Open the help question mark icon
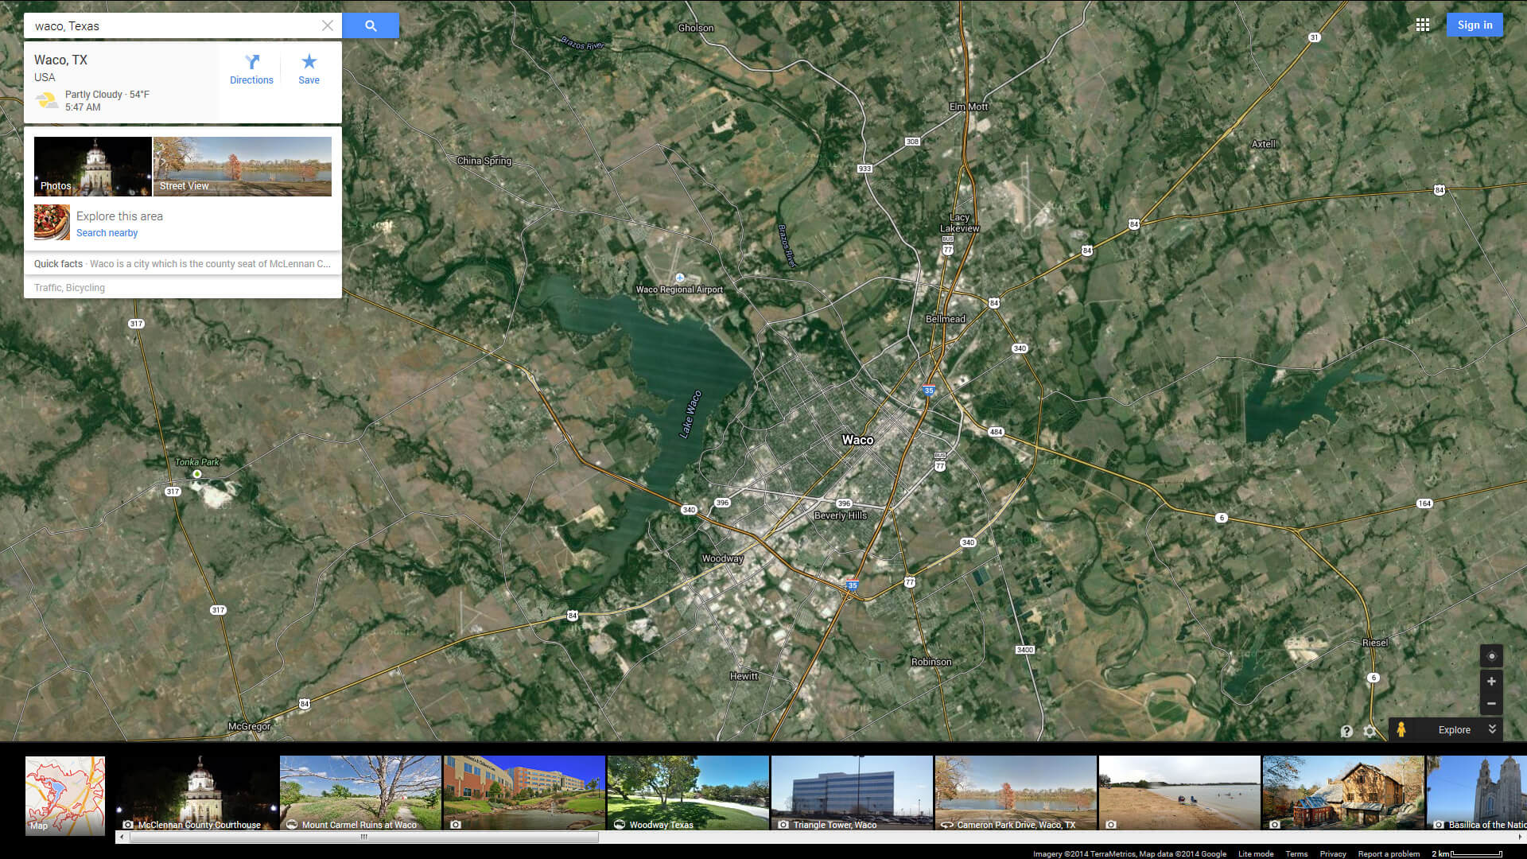Image resolution: width=1527 pixels, height=859 pixels. pyautogui.click(x=1346, y=731)
